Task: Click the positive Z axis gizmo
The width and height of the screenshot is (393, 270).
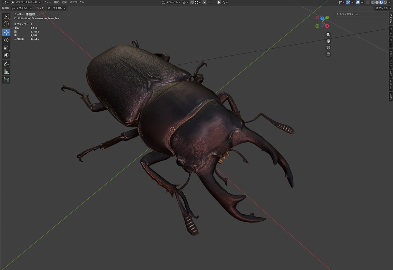Action: (x=322, y=18)
